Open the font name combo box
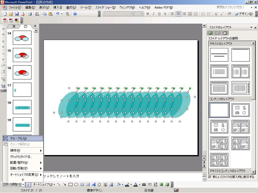258x193 pixels. [x=118, y=14]
